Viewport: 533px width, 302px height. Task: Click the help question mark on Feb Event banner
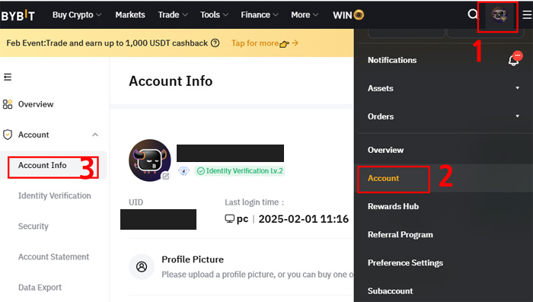[215, 43]
